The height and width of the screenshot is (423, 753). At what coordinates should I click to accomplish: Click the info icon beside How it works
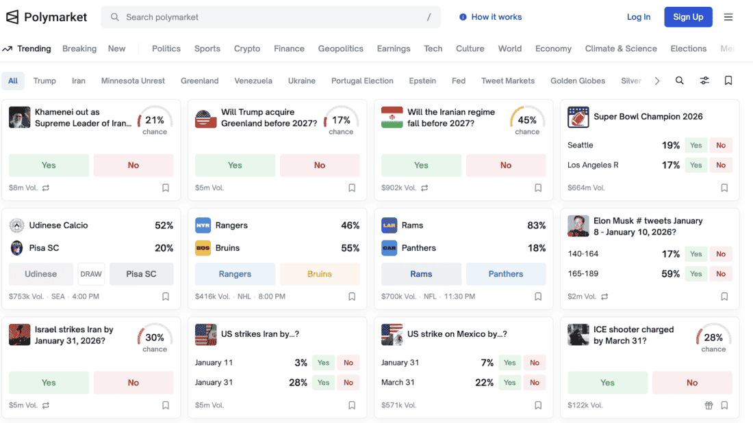[463, 17]
